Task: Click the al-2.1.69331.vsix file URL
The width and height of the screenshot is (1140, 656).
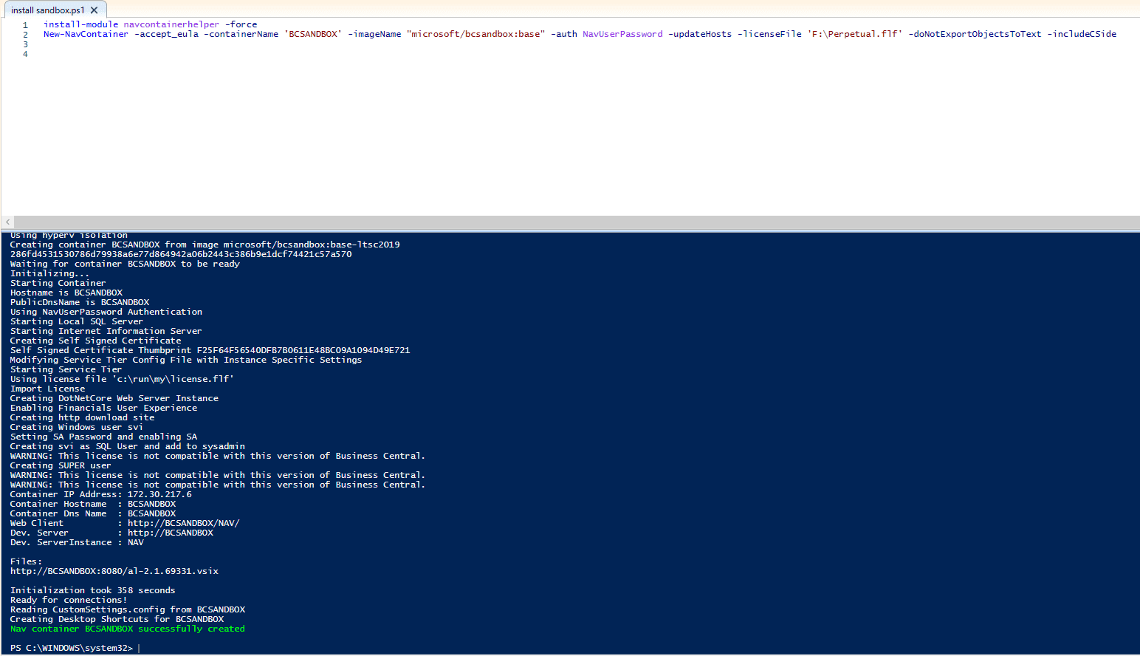Action: point(114,571)
